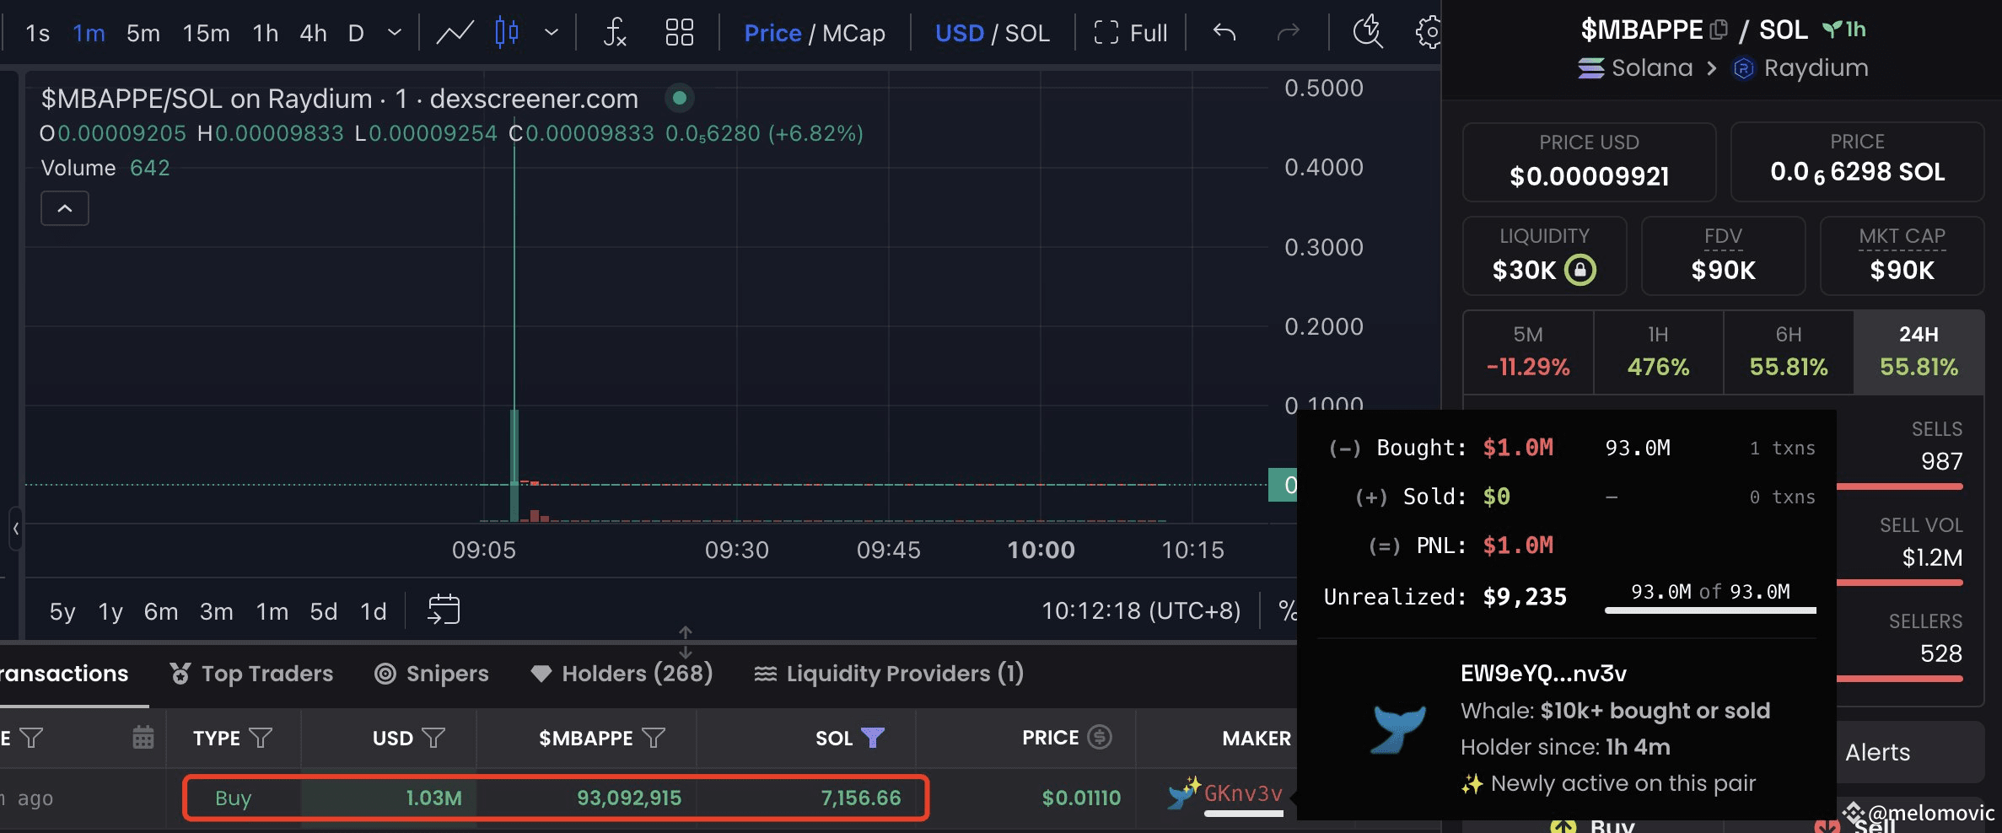Click the FDV label
This screenshot has width=2002, height=833.
1723,236
